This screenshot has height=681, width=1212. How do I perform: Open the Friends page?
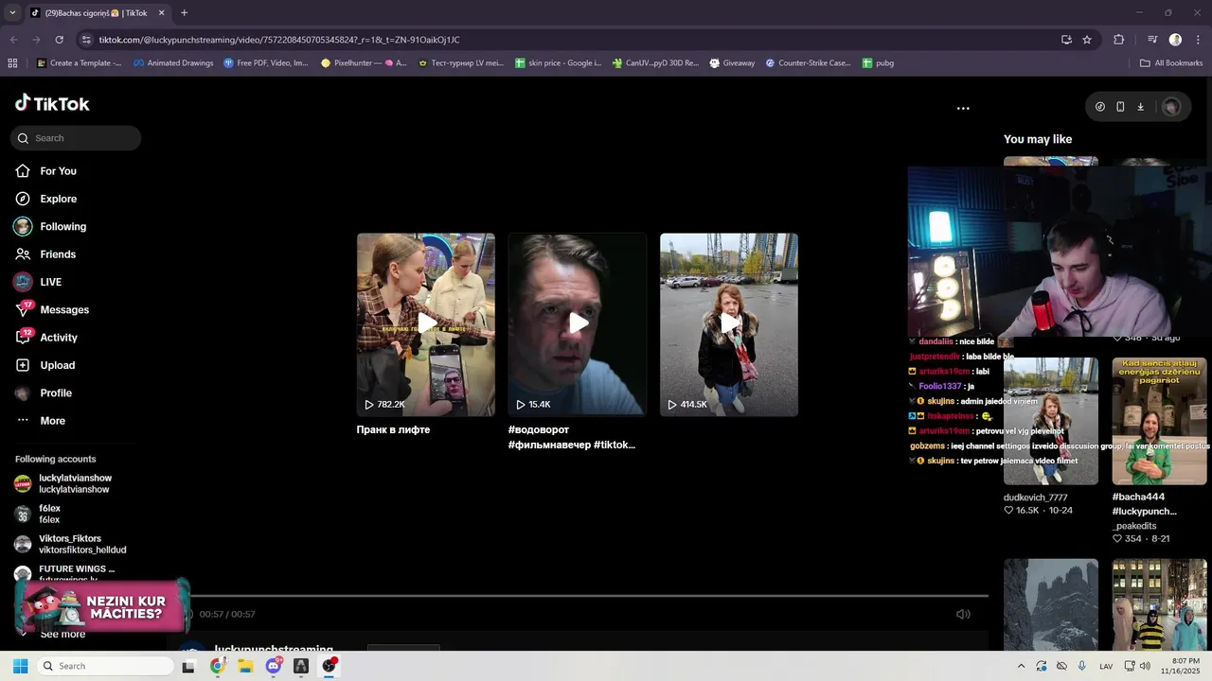[58, 254]
